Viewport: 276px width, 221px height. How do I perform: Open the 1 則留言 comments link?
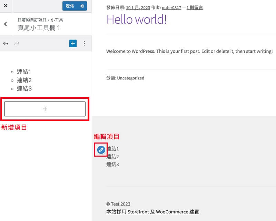[x=195, y=8]
